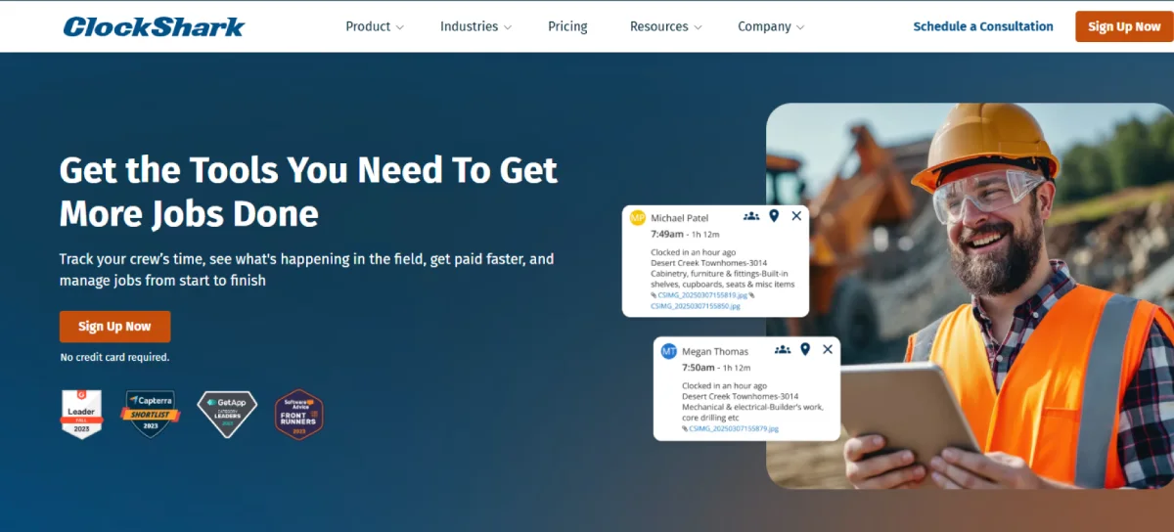Expand the Product dropdown chevron
This screenshot has height=532, width=1174.
tap(399, 27)
